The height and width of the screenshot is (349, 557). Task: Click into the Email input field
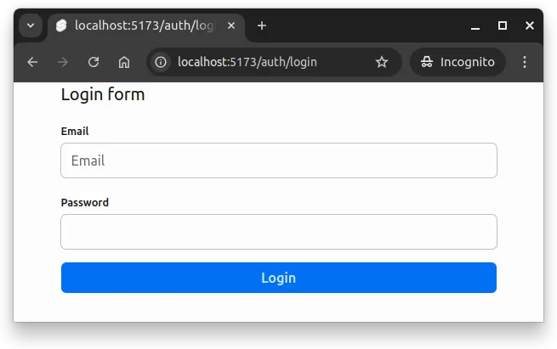pyautogui.click(x=279, y=160)
